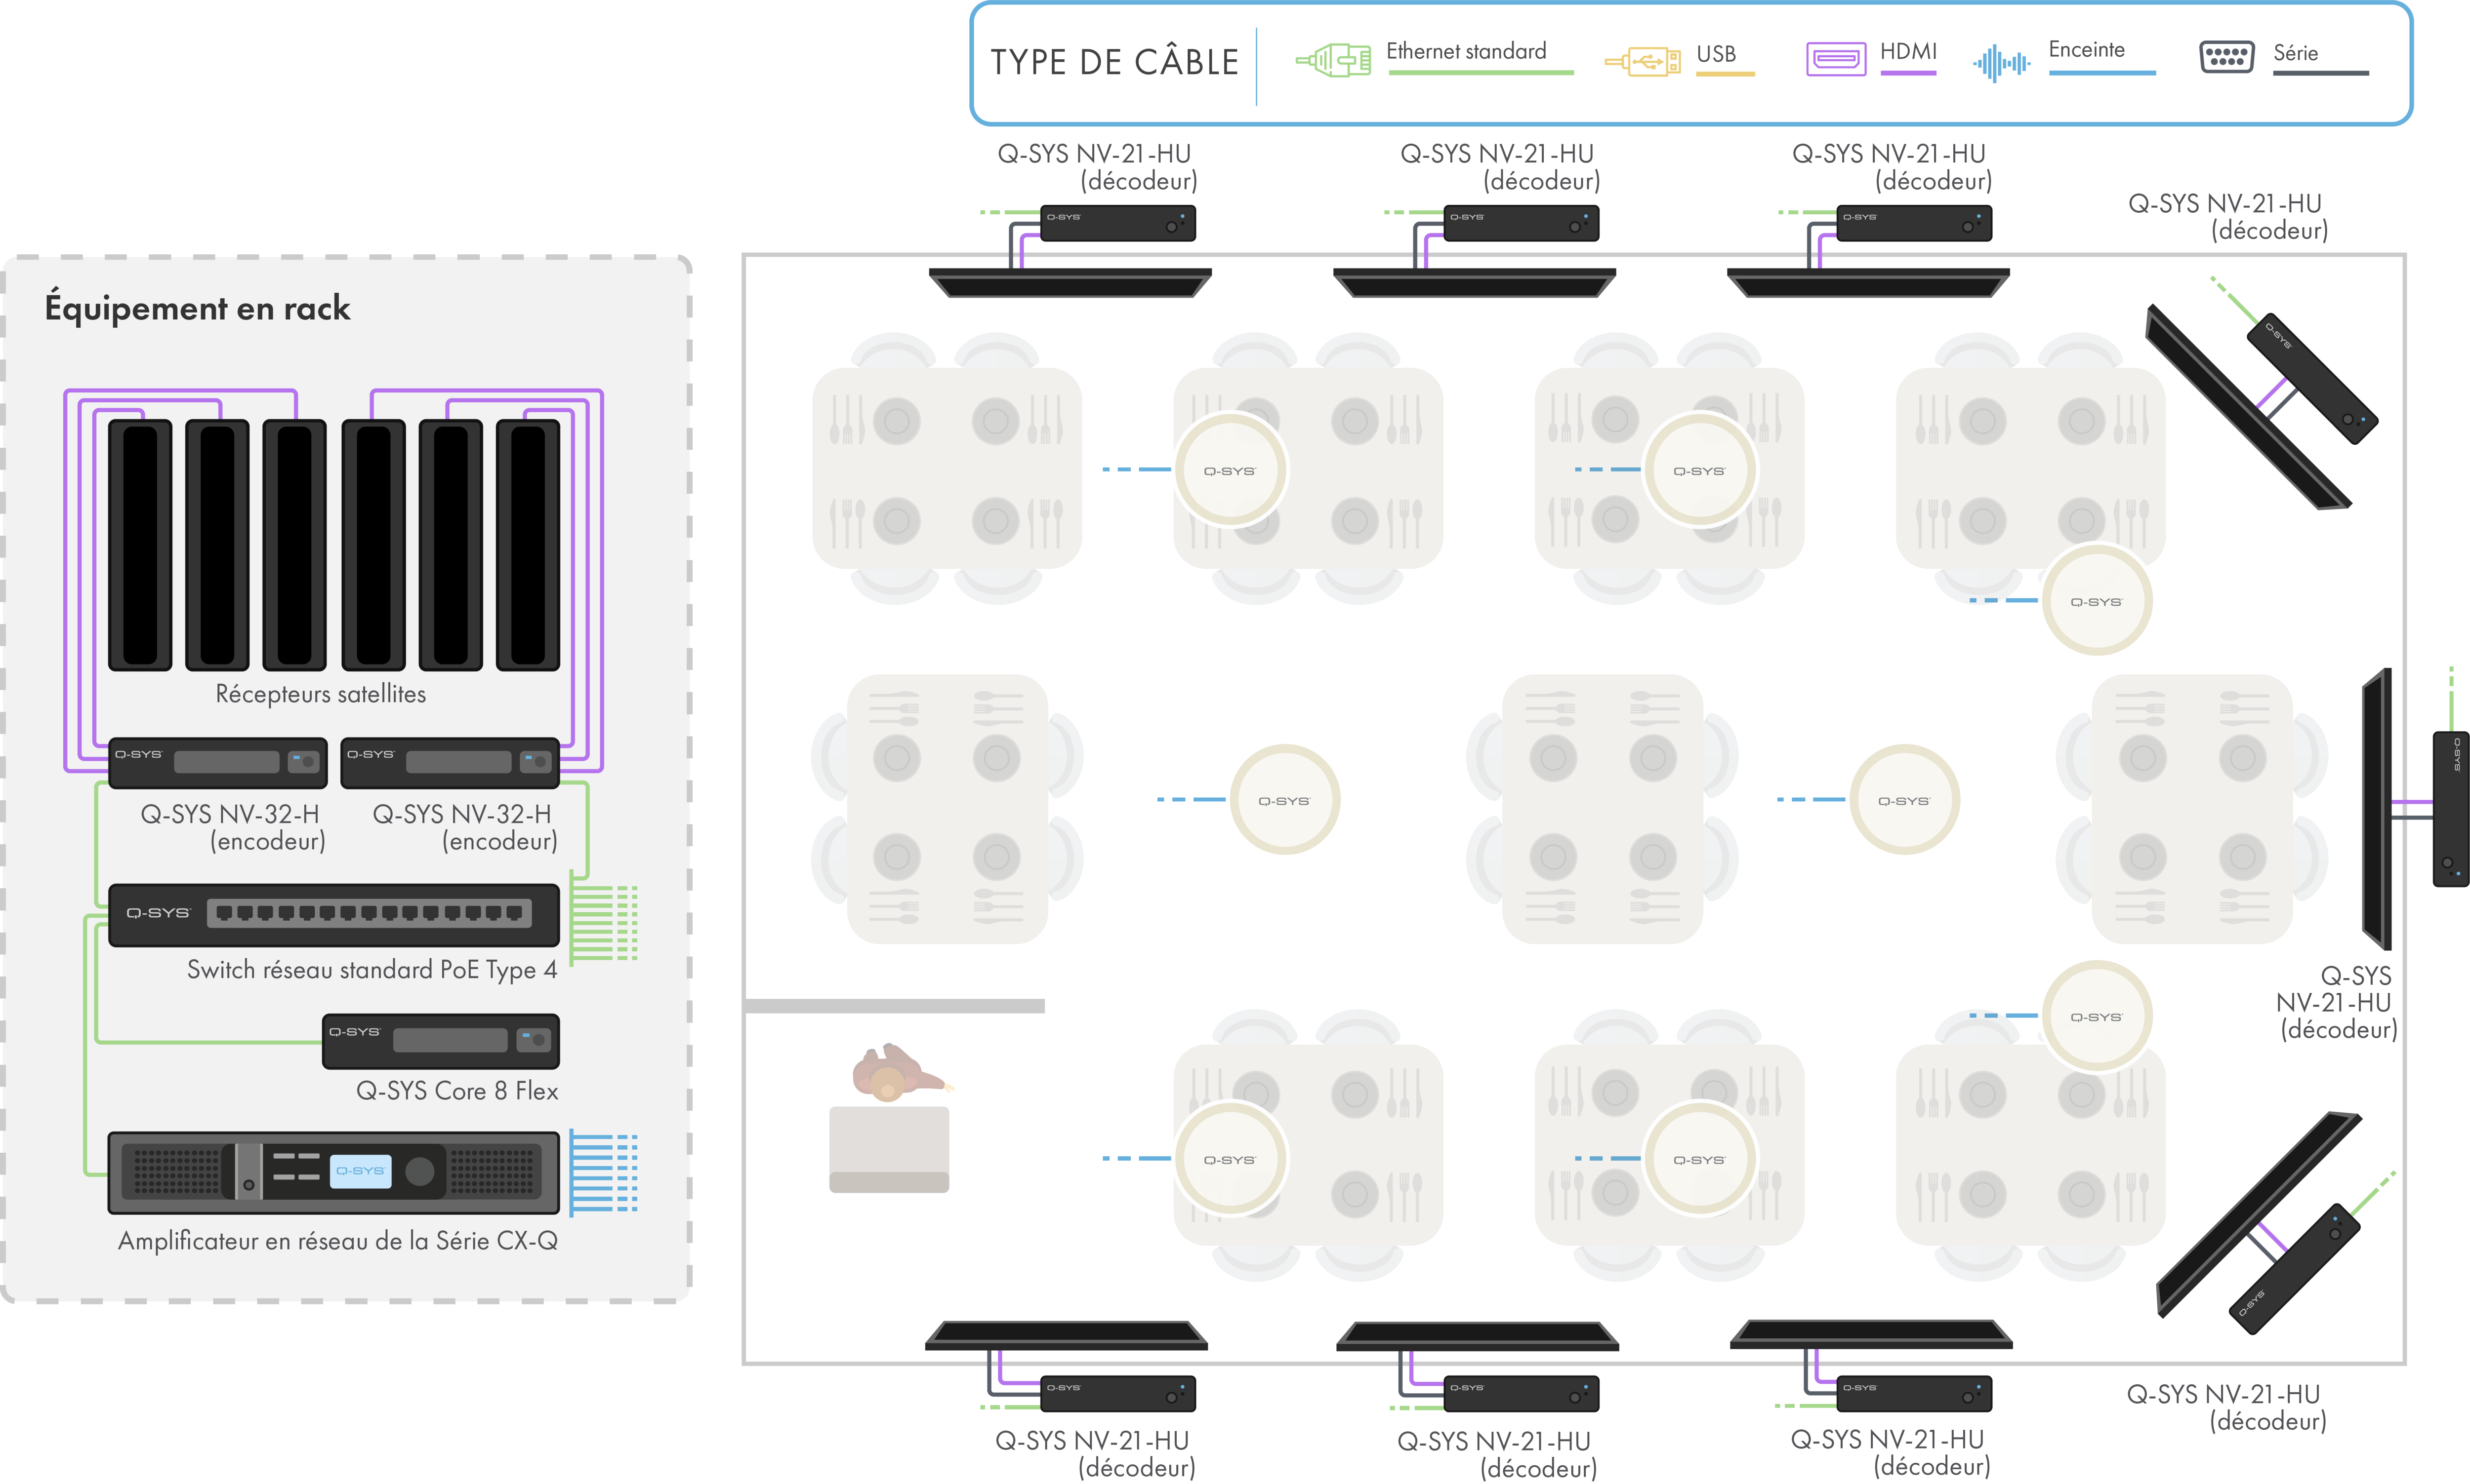Click the USB connector icon in legend
2470x1484 pixels.
1643,63
